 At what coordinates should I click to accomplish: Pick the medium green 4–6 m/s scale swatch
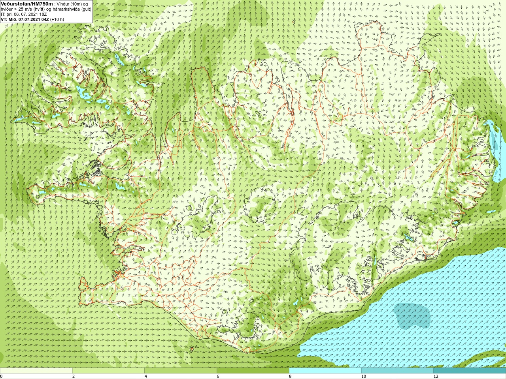181,371
